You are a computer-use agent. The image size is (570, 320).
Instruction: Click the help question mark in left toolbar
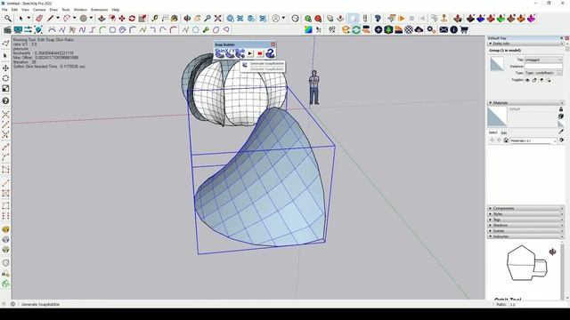click(x=5, y=100)
